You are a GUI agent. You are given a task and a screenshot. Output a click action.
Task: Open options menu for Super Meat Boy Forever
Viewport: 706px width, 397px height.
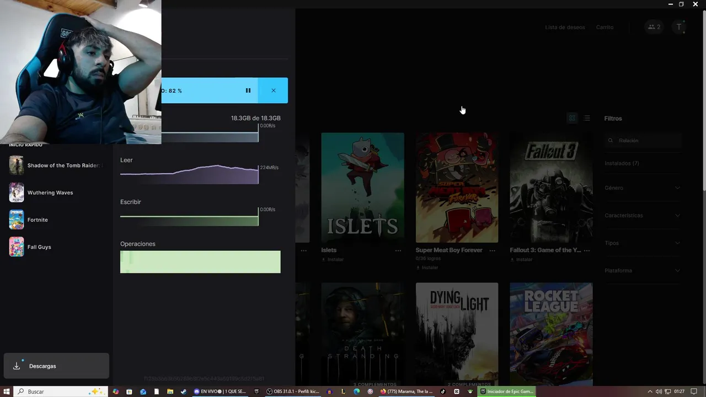(493, 250)
